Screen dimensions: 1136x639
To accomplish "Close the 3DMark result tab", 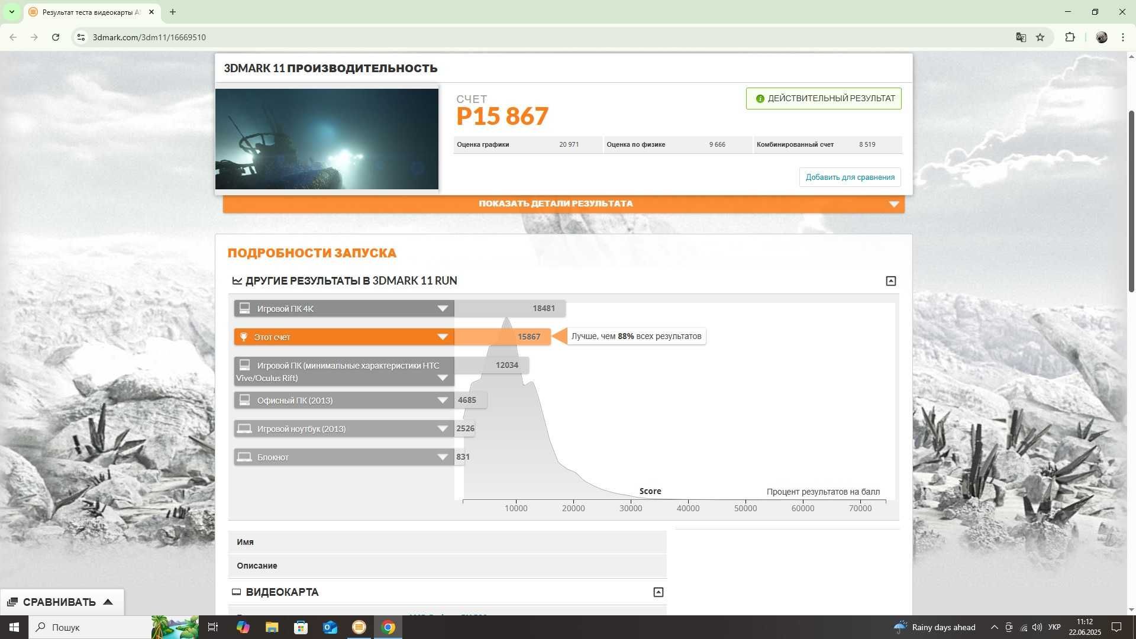I will tap(151, 12).
